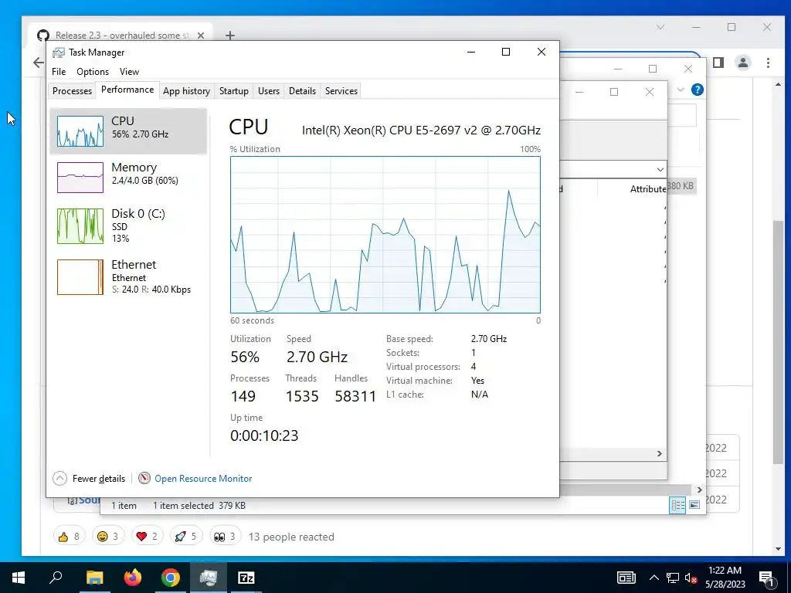Click the 13 people reacted text
Viewport: 791px width, 593px height.
pos(291,537)
